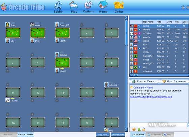Click the Leave Room button
This screenshot has width=189, height=137.
coord(118,135)
